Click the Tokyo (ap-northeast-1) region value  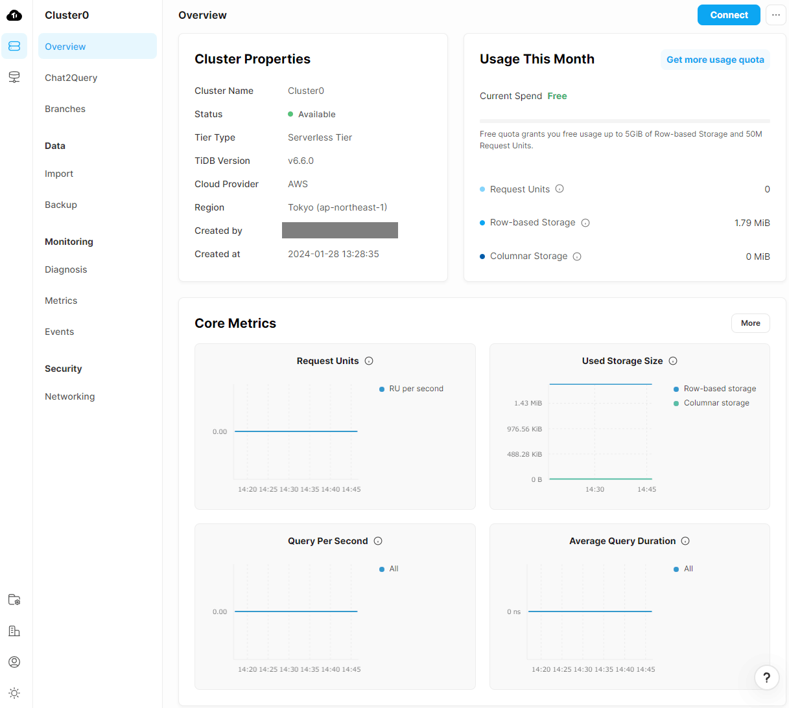[x=337, y=207]
